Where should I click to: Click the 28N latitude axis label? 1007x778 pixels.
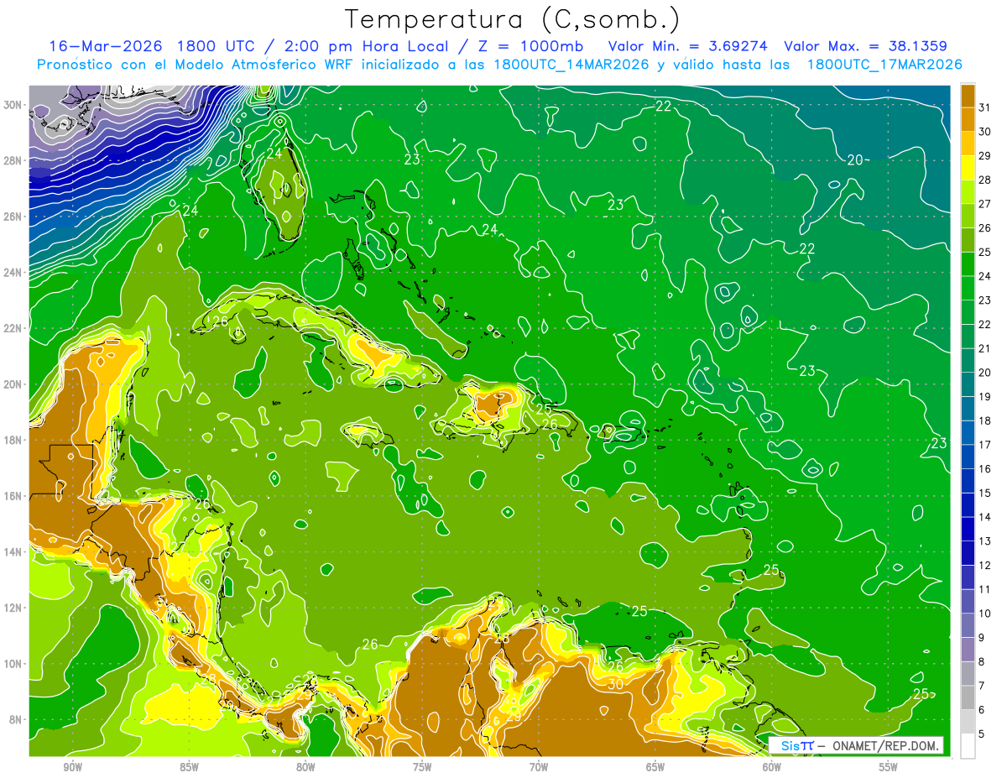(13, 160)
